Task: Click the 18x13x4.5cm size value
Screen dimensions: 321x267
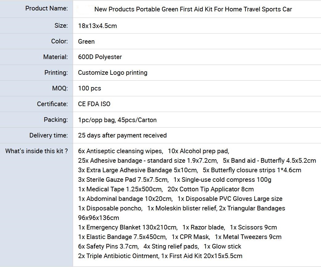Action: coord(97,26)
